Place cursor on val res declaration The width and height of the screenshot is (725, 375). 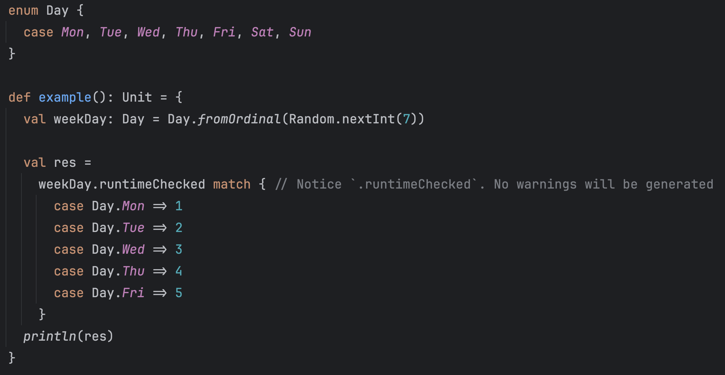click(65, 163)
